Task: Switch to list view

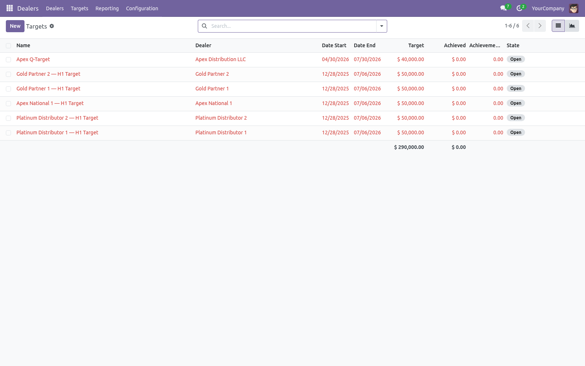Action: pos(558,26)
